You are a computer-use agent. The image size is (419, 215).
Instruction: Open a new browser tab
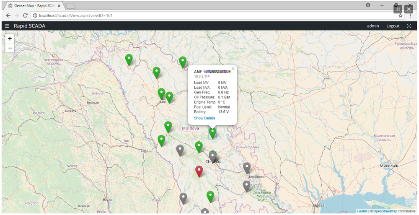click(70, 6)
